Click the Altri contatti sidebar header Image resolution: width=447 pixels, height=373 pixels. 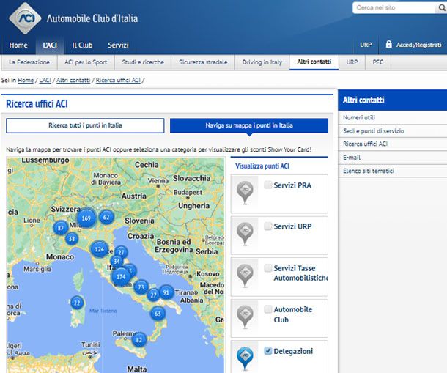coord(392,100)
